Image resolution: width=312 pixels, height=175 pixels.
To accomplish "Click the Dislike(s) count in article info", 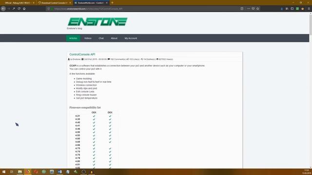I will coord(149,59).
